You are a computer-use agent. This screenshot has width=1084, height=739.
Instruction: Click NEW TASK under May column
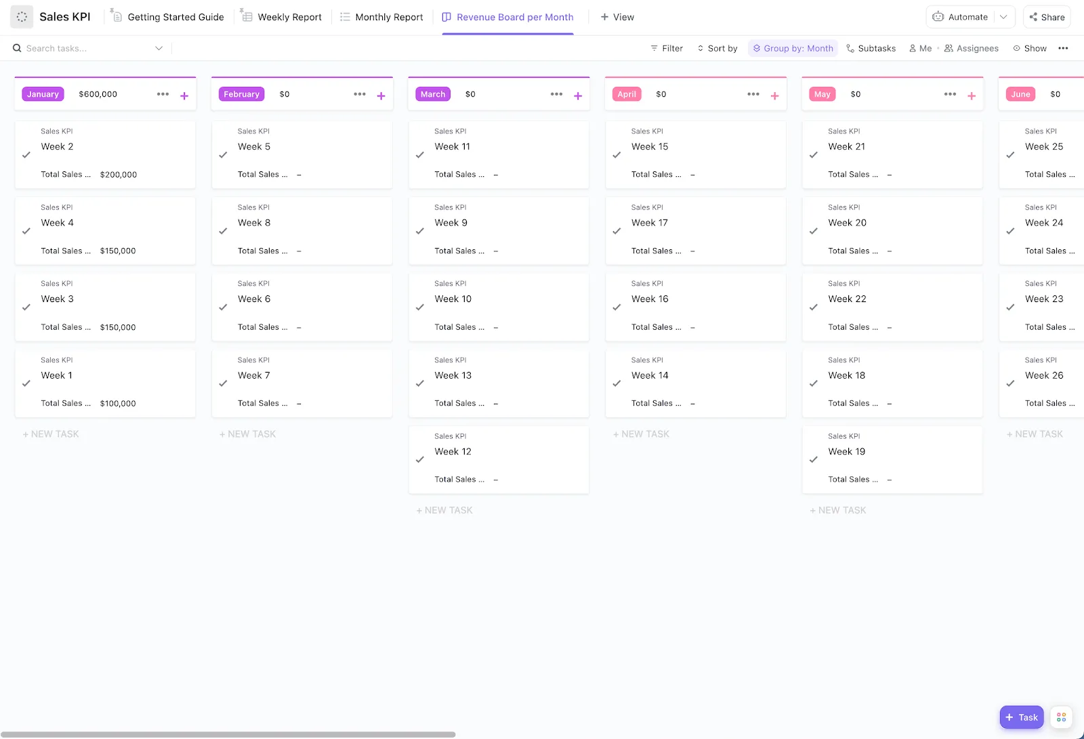tap(838, 510)
